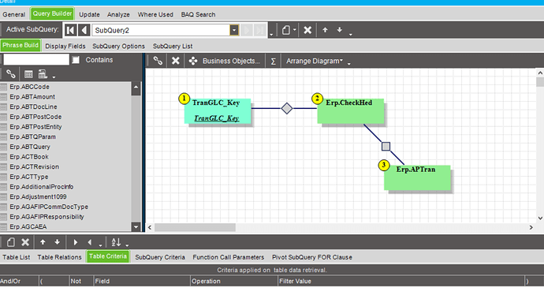
Task: Move the subquery up with the arrow icon
Action: pyautogui.click(x=325, y=30)
